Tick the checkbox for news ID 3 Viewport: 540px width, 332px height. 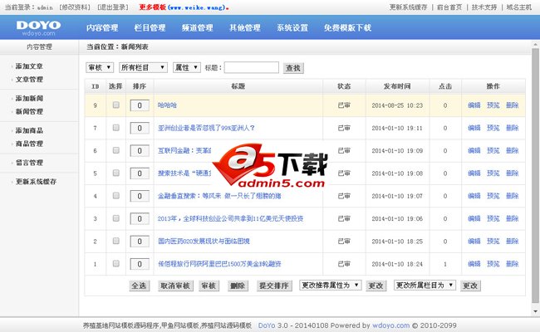click(116, 218)
